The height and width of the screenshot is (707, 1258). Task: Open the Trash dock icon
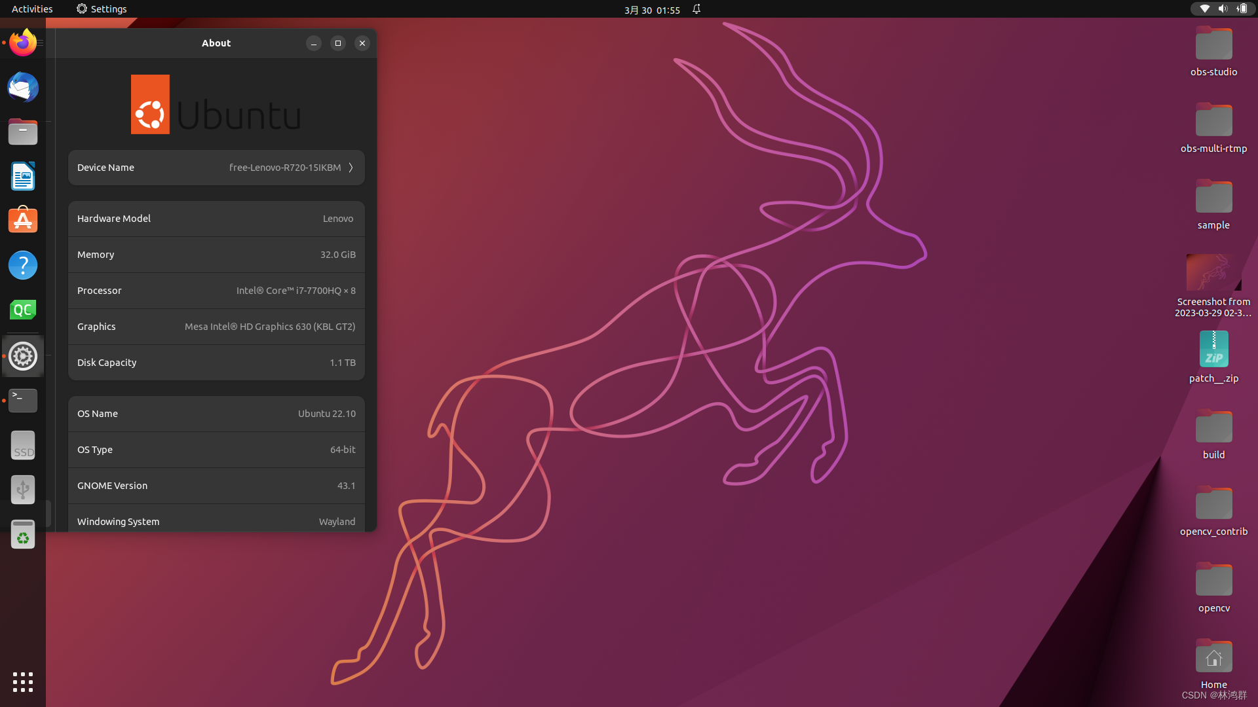(23, 535)
